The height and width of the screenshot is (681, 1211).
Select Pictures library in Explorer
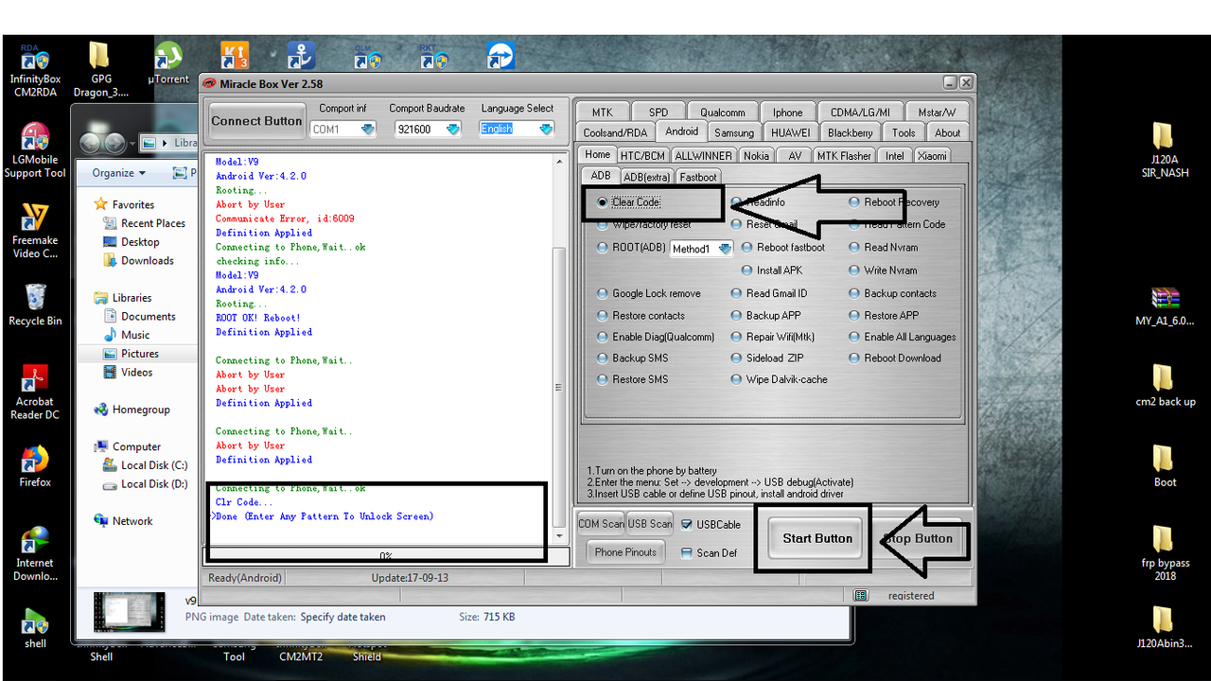131,354
